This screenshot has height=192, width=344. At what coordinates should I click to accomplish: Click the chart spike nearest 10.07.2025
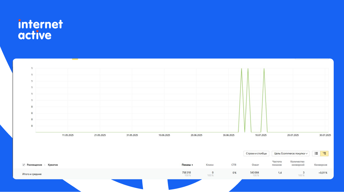pyautogui.click(x=264, y=69)
